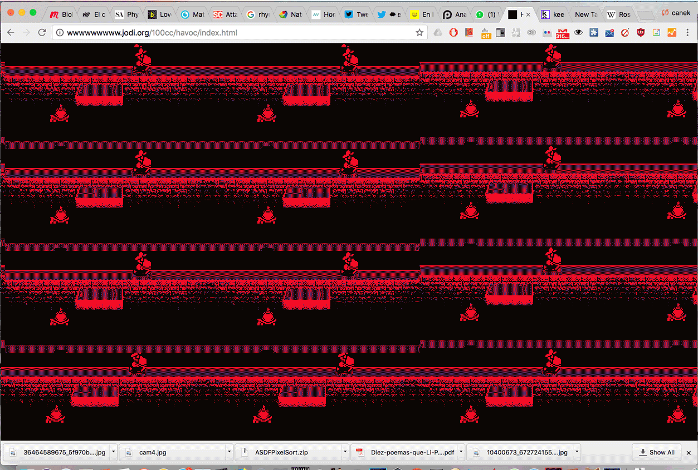Open the Chrome three-dot menu

(687, 33)
